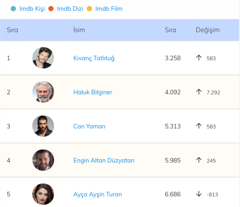Click Engin Altan Düzyatan's avatar thumbnail
240x207 pixels.
click(43, 160)
